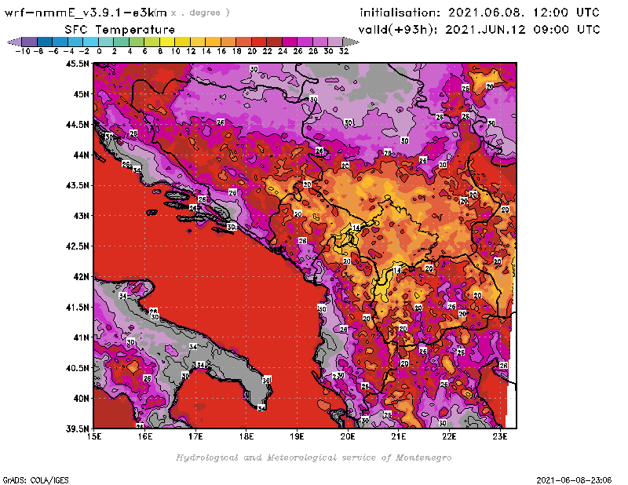Pick the red-orange 18 to 20 legend swatch
Viewport: 628px width, 485px height.
[244, 42]
